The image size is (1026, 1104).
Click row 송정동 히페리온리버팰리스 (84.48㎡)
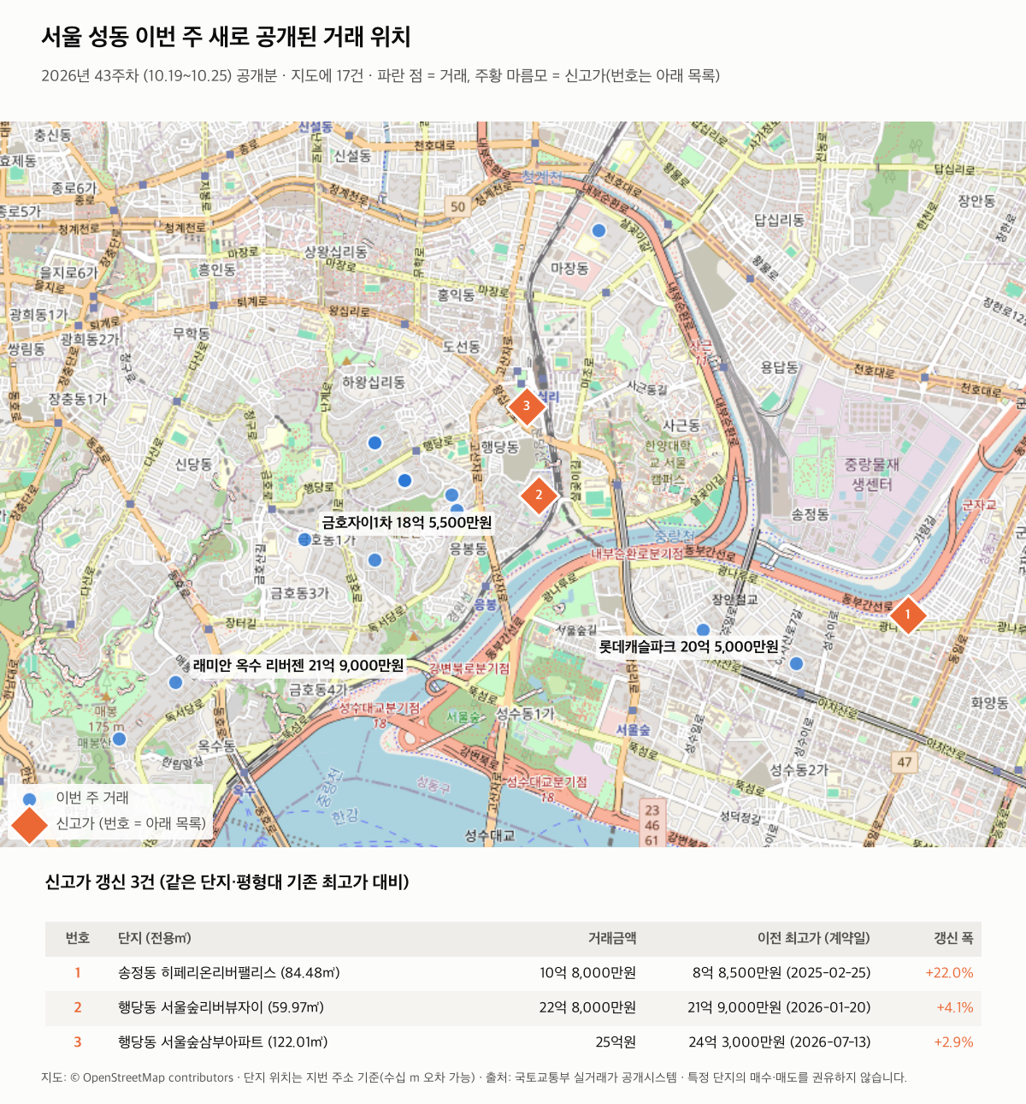tap(513, 973)
